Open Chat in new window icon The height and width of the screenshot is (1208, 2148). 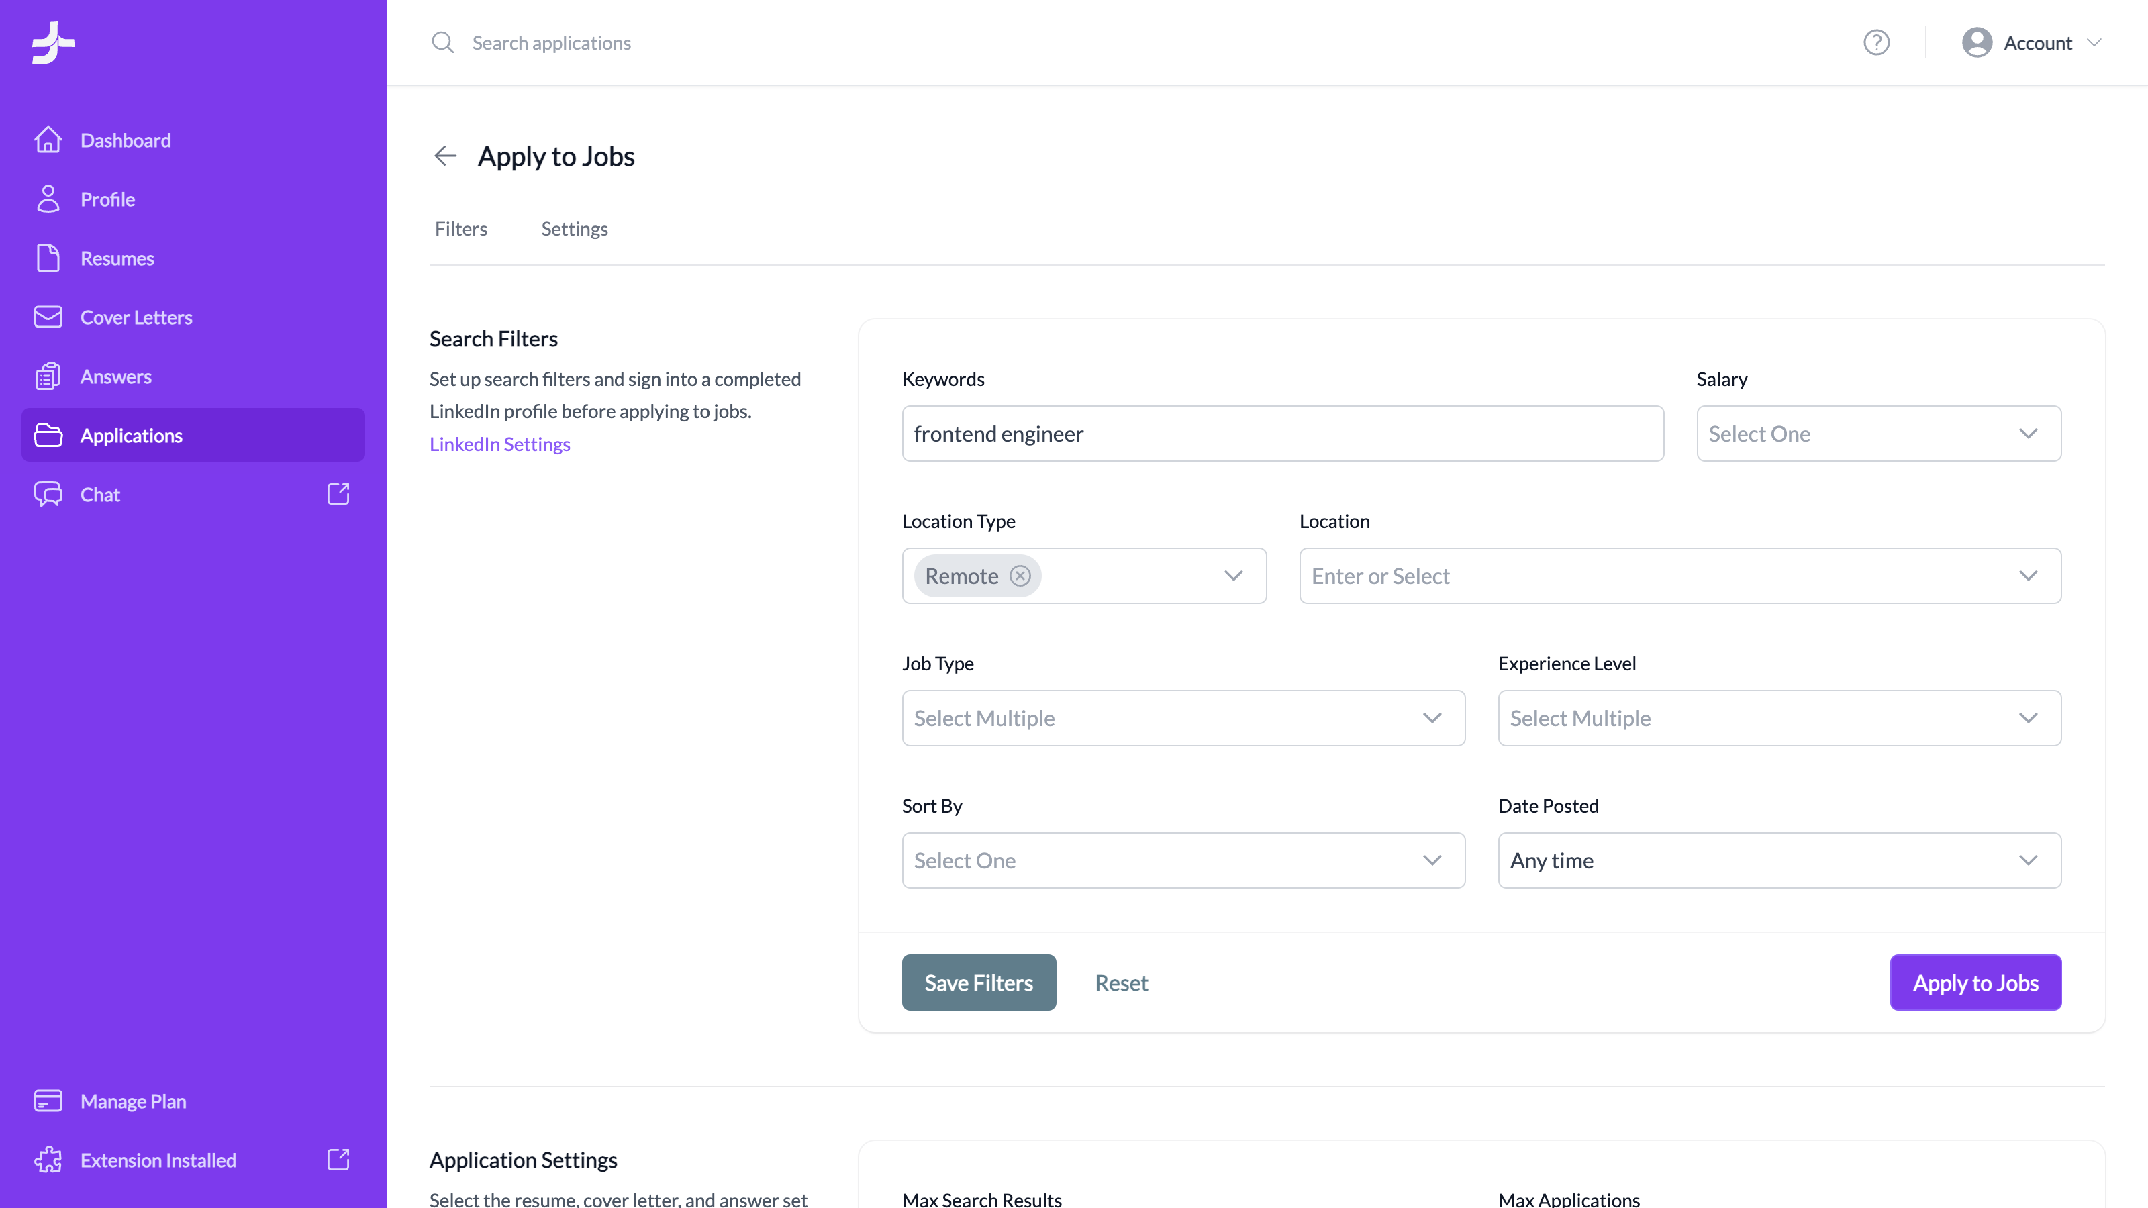(338, 495)
